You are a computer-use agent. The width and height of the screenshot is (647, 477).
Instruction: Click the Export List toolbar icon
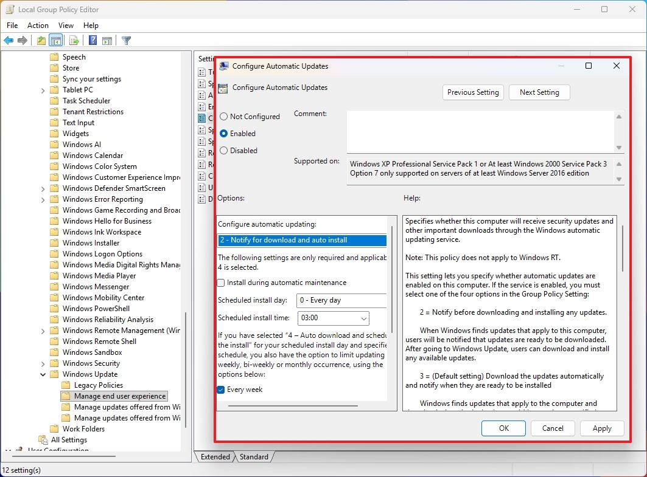(x=74, y=40)
